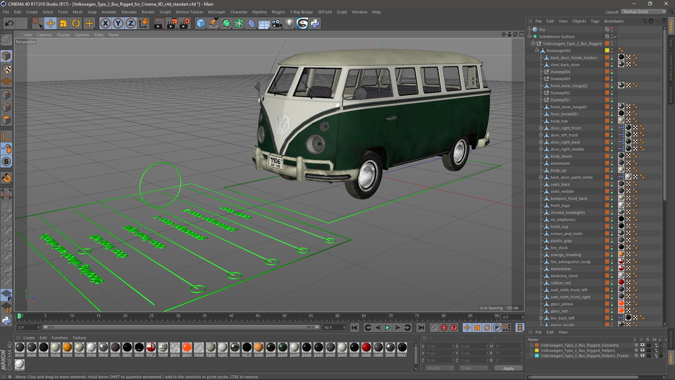Go to start of animation
This screenshot has height=380, width=675.
tap(355, 328)
